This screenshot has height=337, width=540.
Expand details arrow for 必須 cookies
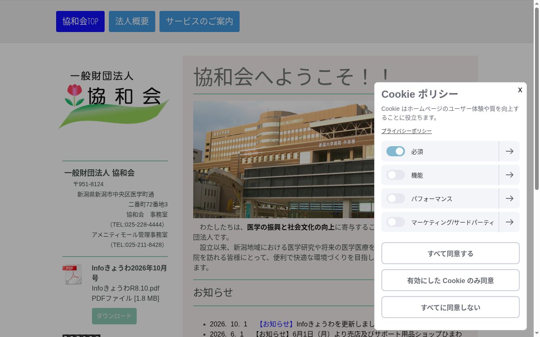coord(509,151)
